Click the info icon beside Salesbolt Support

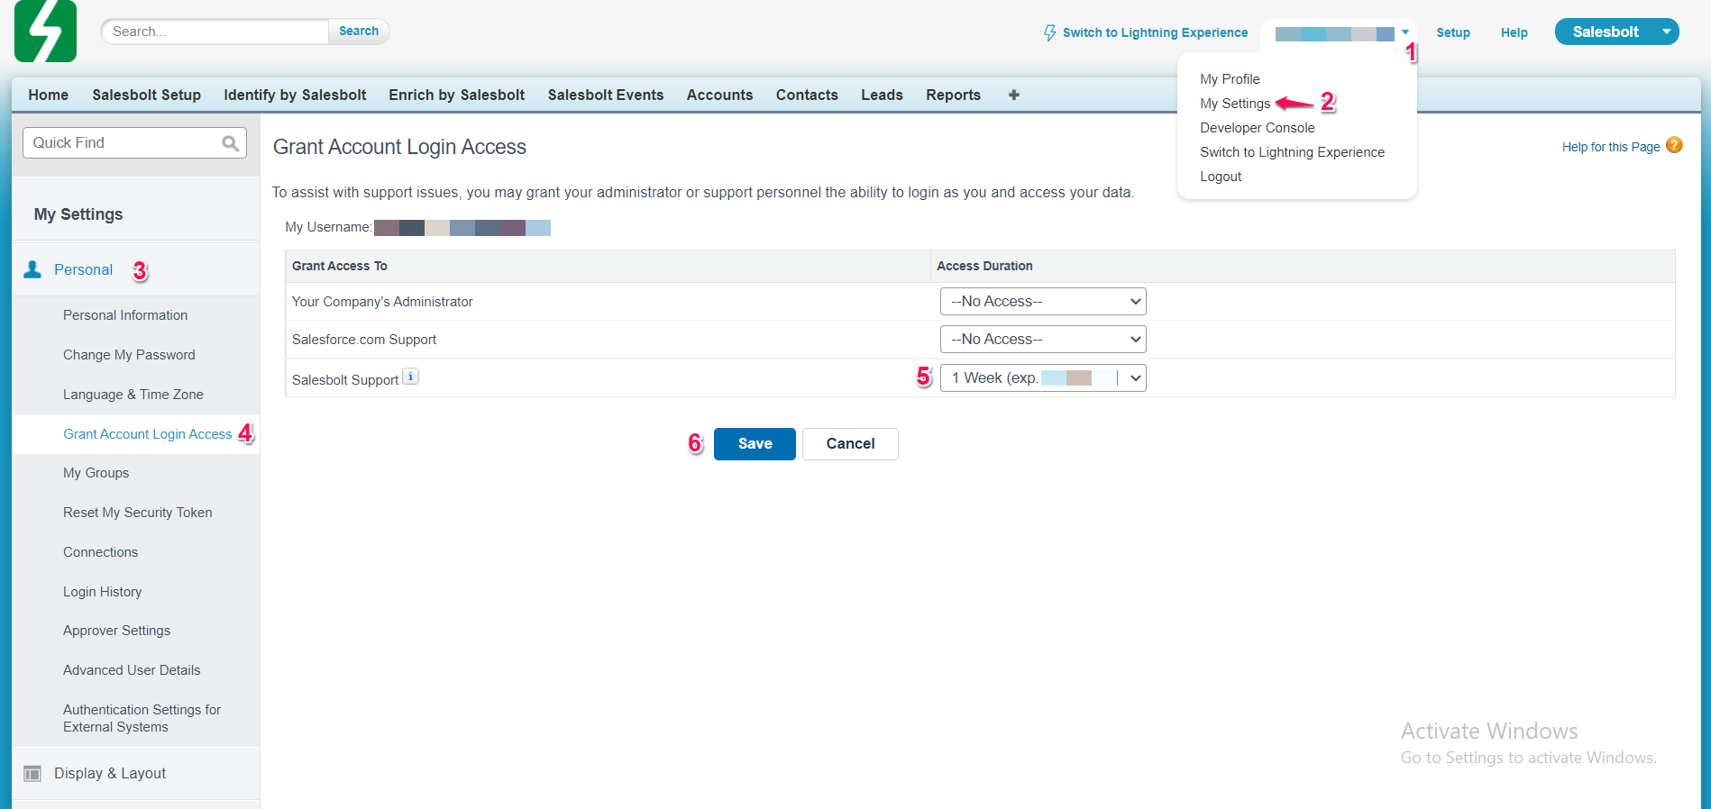[410, 377]
